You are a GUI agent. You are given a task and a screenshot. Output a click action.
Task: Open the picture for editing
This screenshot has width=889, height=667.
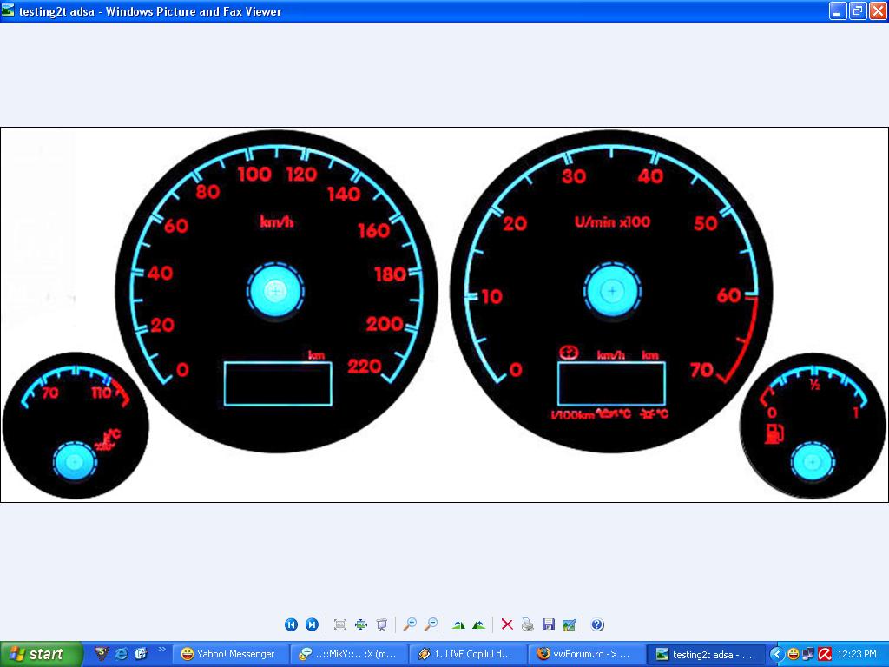pyautogui.click(x=569, y=624)
